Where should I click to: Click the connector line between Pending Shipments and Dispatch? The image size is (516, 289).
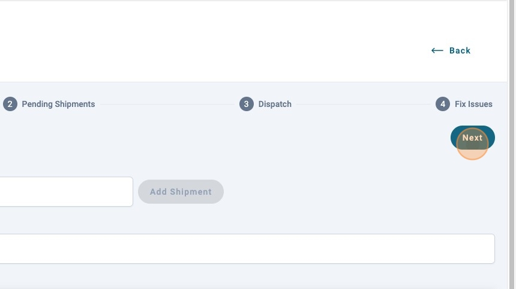[166, 104]
